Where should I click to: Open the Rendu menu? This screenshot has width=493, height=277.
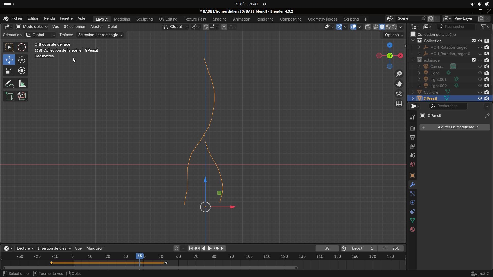(x=49, y=18)
